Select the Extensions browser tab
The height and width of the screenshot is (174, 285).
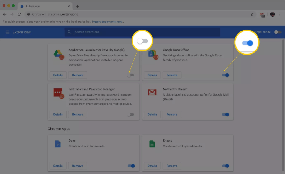[45, 7]
